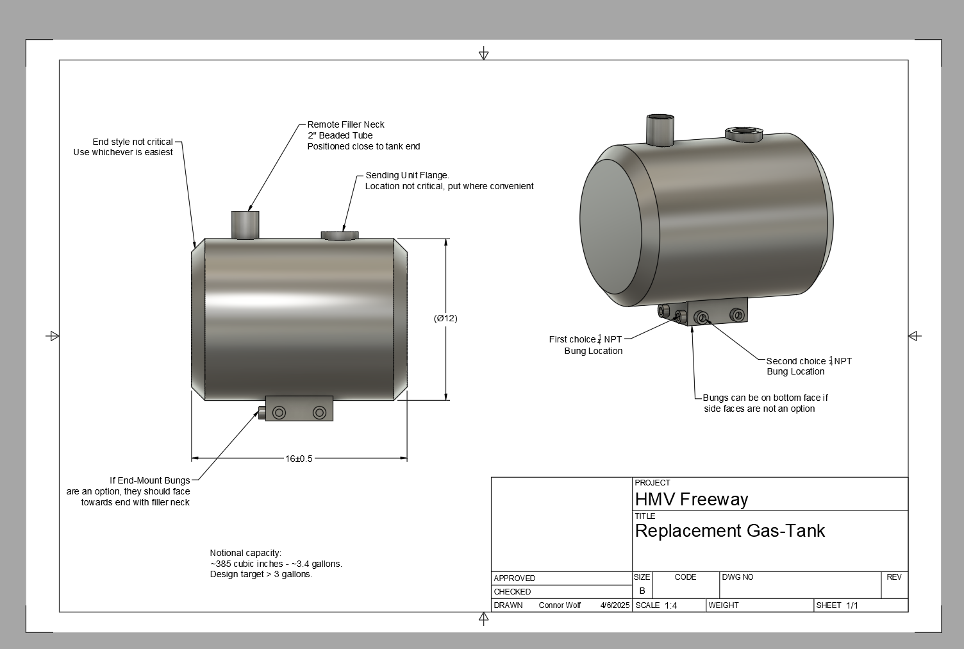Select the 16±0.5 length dimension
964x649 pixels.
[x=299, y=459]
